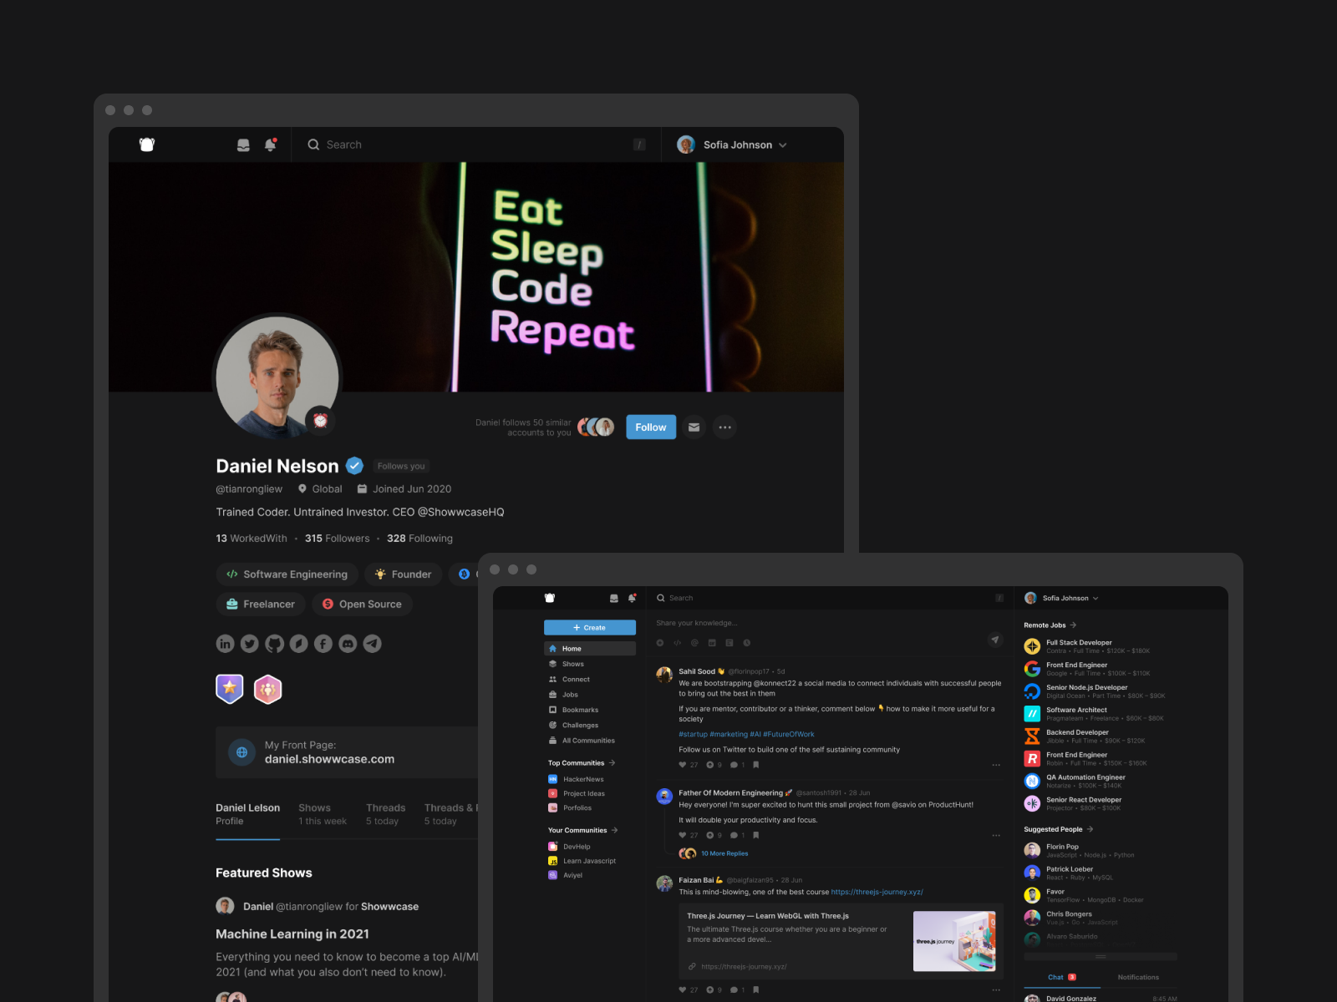Expand Suggested People with the arrow
Image resolution: width=1337 pixels, height=1002 pixels.
tap(1090, 829)
